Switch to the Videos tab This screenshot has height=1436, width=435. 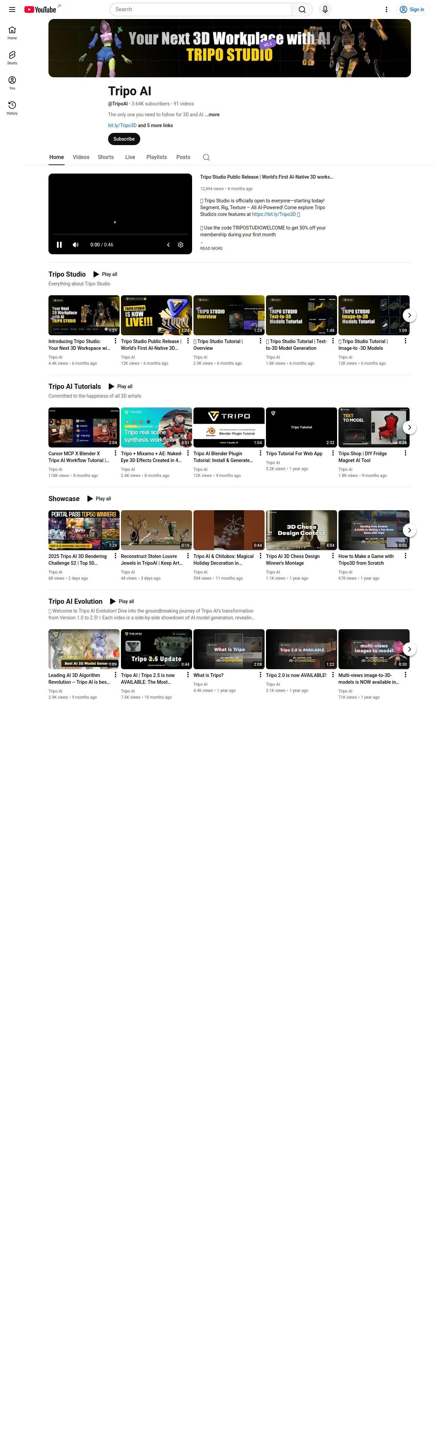(81, 157)
